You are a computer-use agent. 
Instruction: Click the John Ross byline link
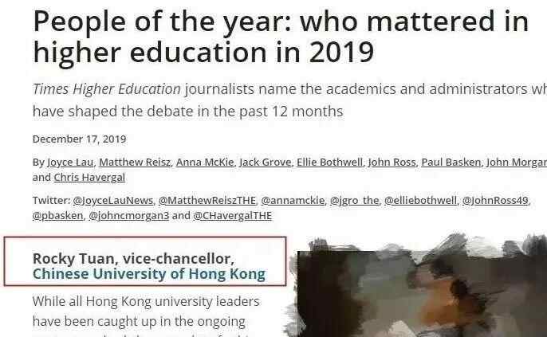[x=391, y=162]
